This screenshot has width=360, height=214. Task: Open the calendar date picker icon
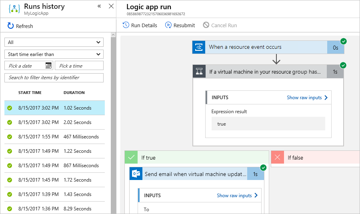(x=48, y=66)
